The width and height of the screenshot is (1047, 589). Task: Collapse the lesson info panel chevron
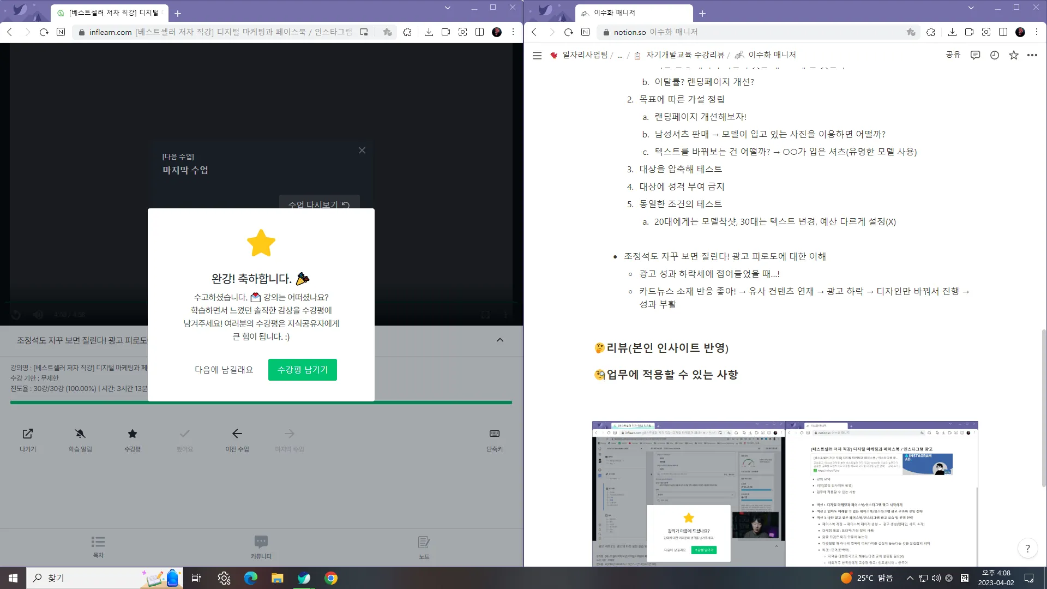pyautogui.click(x=500, y=340)
